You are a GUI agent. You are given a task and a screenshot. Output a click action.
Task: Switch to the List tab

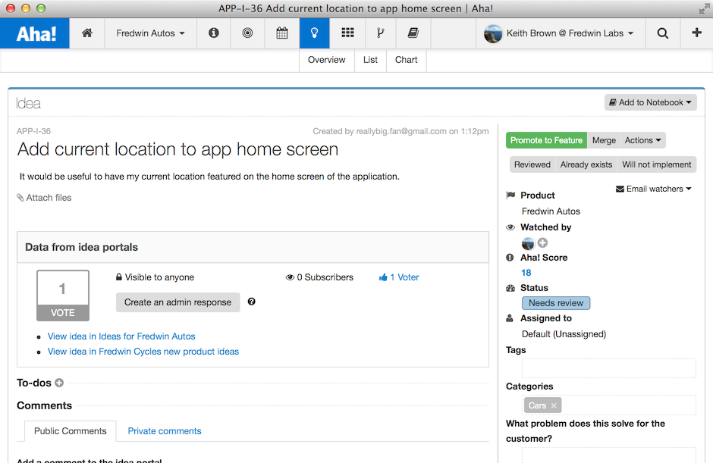pos(370,60)
